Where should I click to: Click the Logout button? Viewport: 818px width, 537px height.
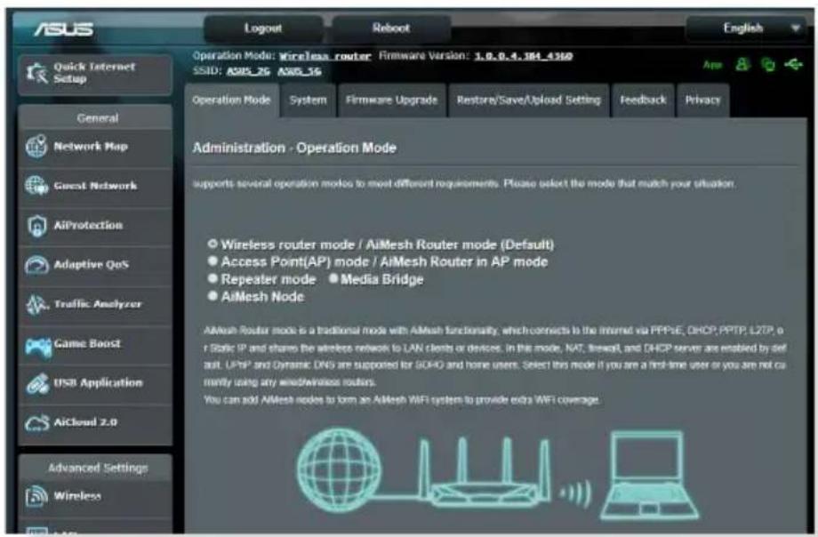tap(263, 28)
